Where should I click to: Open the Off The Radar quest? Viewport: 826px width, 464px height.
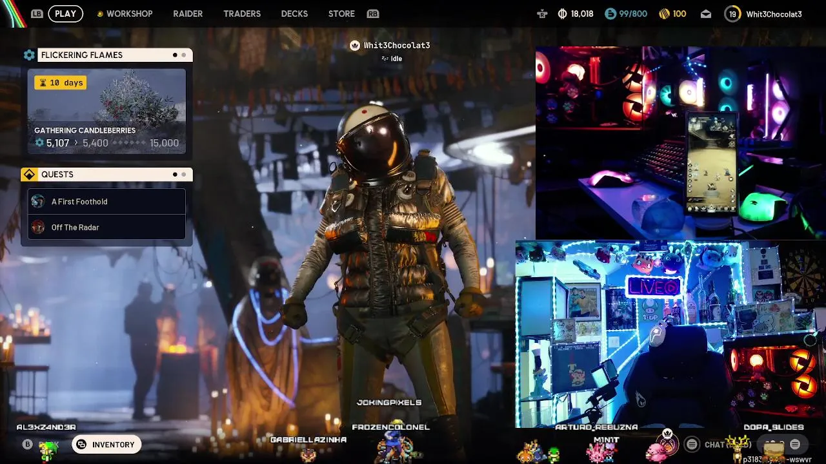click(x=106, y=227)
